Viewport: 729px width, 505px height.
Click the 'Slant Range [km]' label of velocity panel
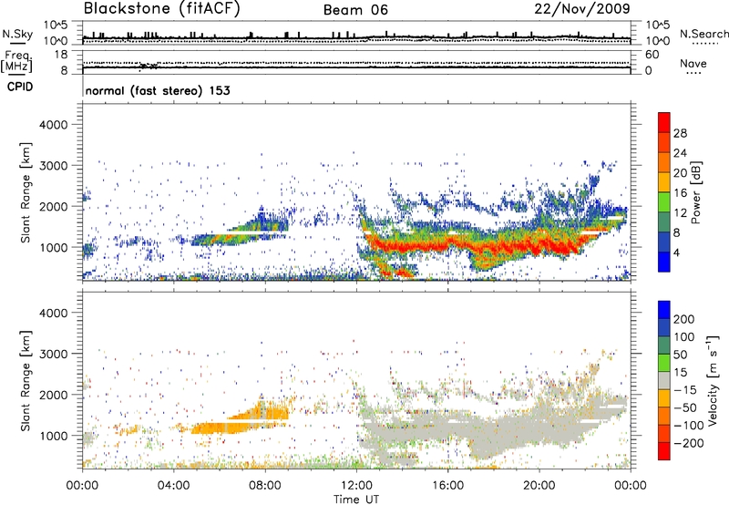click(x=26, y=380)
